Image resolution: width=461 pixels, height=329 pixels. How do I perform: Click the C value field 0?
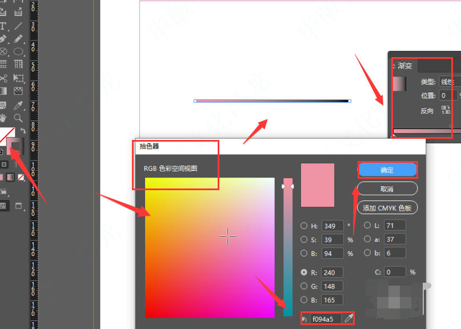click(x=395, y=272)
